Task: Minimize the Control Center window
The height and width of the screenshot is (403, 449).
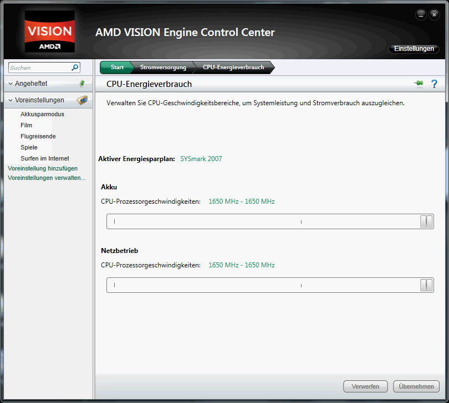Action: pos(421,14)
